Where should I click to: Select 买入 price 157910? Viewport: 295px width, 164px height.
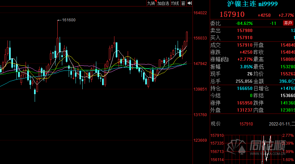point(244,38)
